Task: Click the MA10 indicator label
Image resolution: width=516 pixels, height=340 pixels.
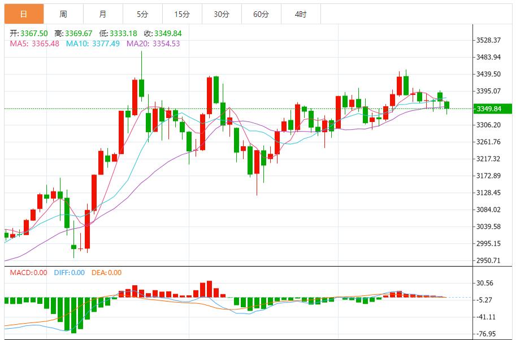Action: (93, 43)
